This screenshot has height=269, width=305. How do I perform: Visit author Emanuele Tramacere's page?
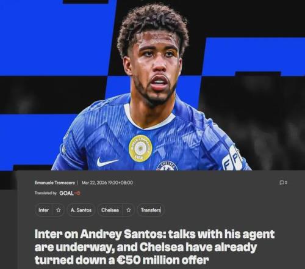(x=55, y=183)
